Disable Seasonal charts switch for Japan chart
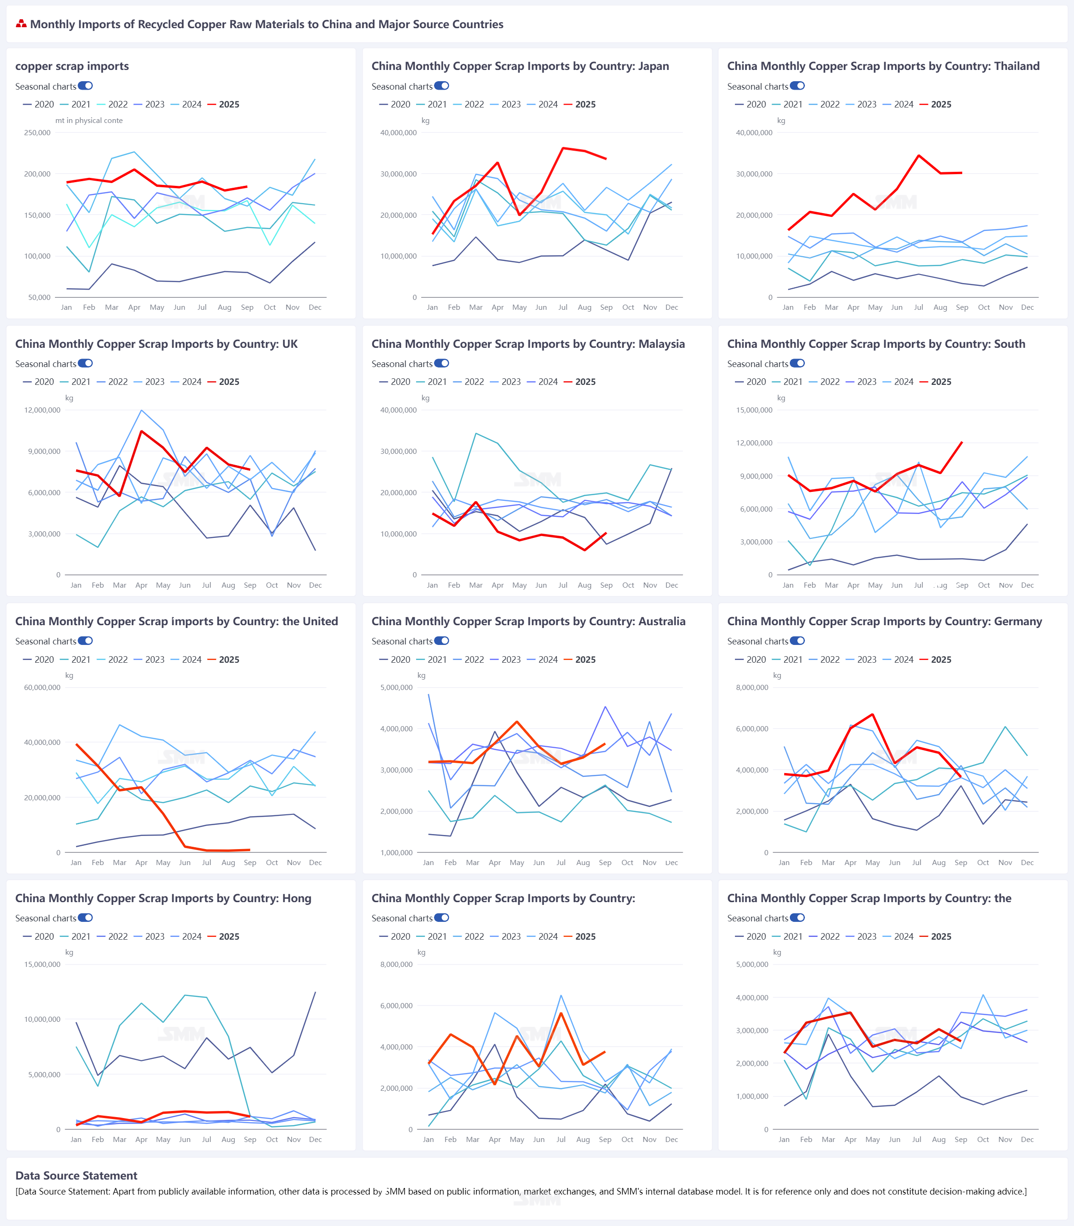 tap(442, 86)
